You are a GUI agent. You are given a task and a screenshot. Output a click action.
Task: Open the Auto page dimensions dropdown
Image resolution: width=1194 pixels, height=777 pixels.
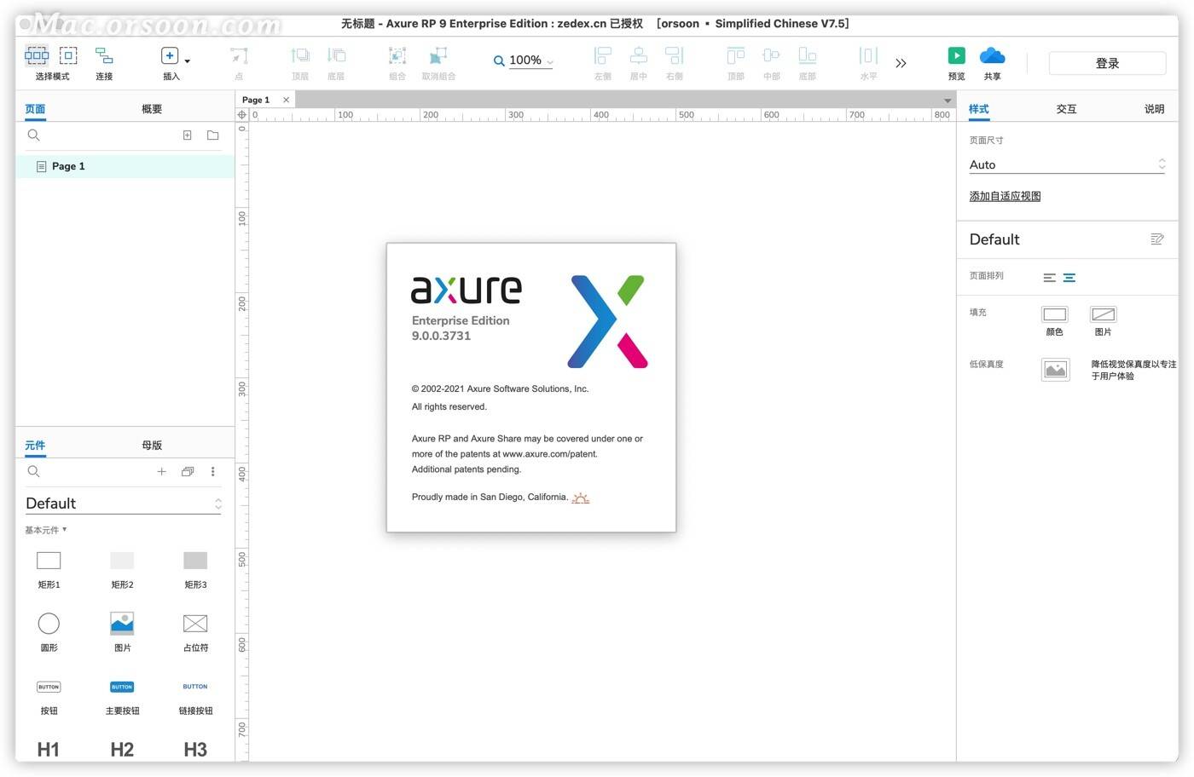1067,164
